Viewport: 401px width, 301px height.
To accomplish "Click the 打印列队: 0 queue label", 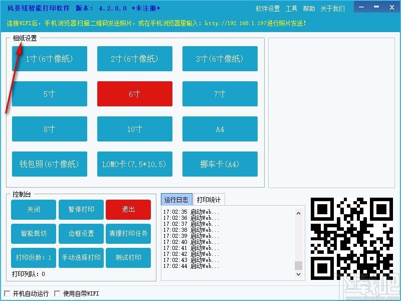I will pyautogui.click(x=29, y=274).
